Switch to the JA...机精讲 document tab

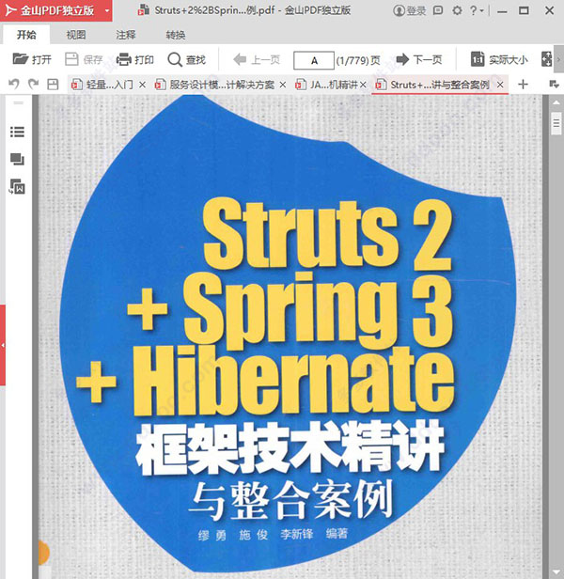[326, 85]
